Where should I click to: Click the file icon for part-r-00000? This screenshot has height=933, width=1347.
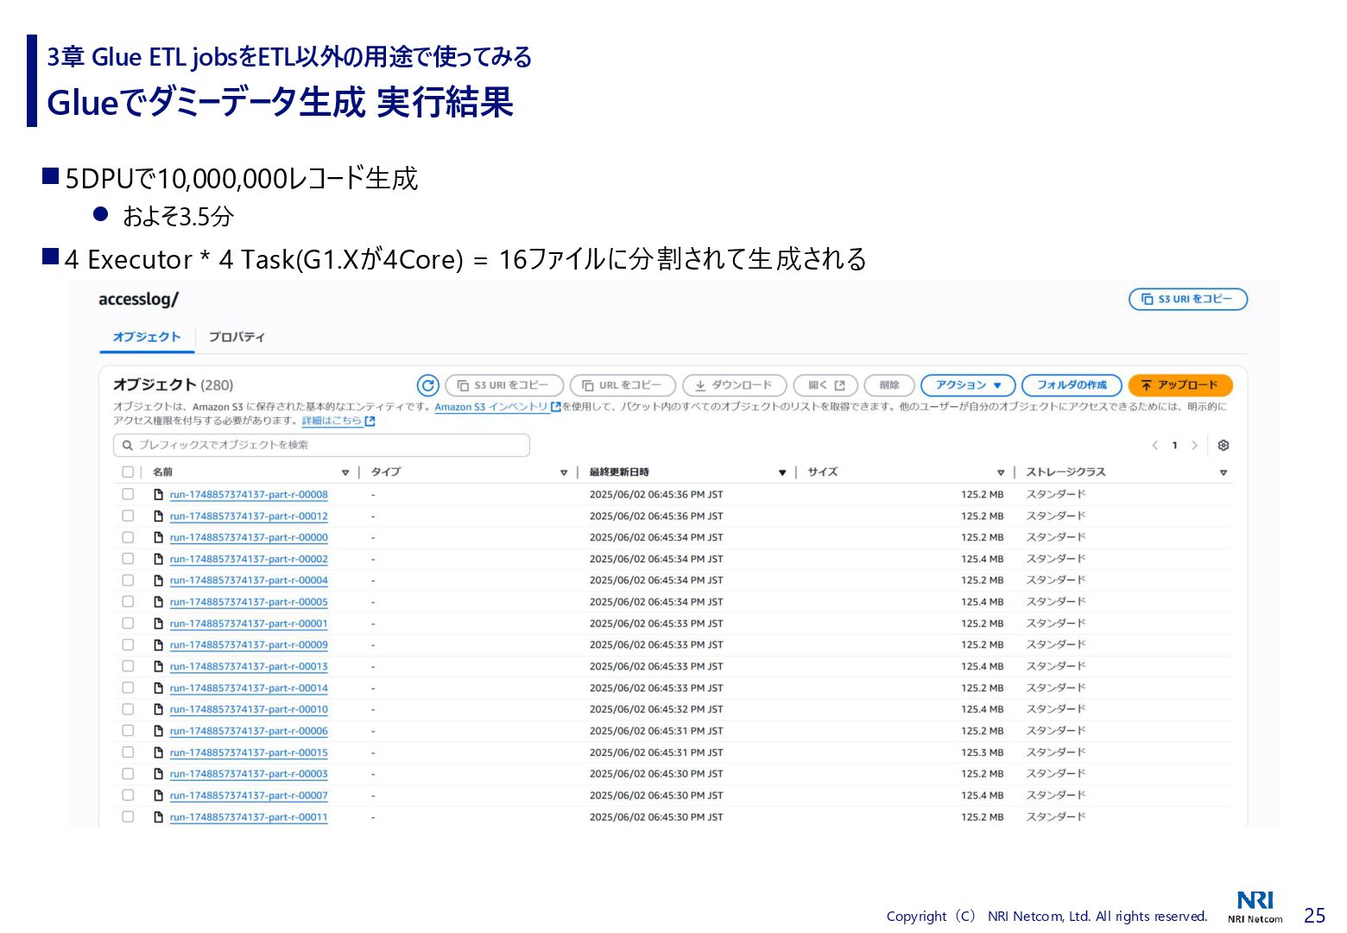[x=158, y=537]
